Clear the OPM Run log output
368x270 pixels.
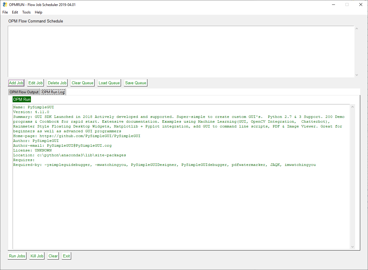click(53, 256)
